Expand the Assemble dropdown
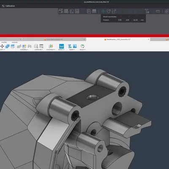This screenshot has height=169, width=169. (24, 50)
